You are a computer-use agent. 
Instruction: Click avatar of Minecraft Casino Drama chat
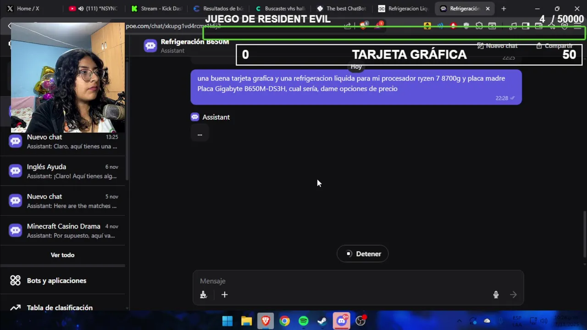point(16,231)
